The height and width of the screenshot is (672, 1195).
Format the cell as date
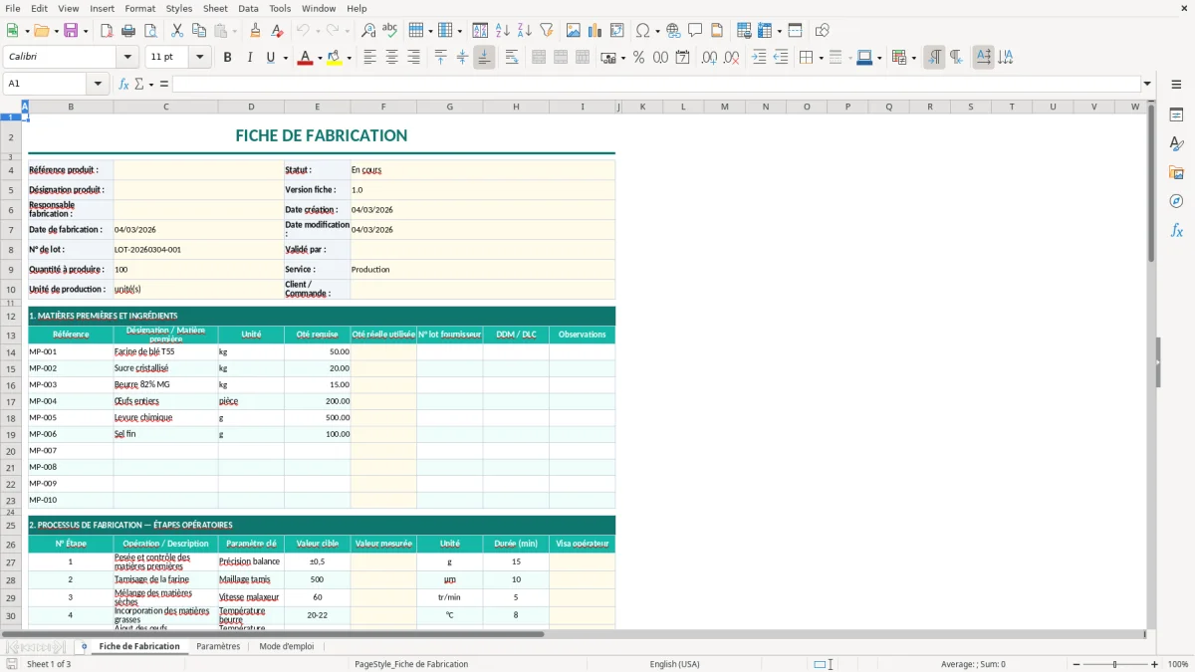[683, 58]
